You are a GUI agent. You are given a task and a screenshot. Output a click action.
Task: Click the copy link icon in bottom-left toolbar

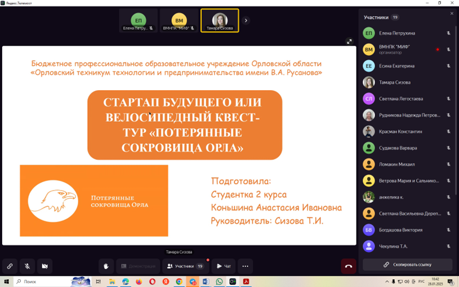click(10, 266)
